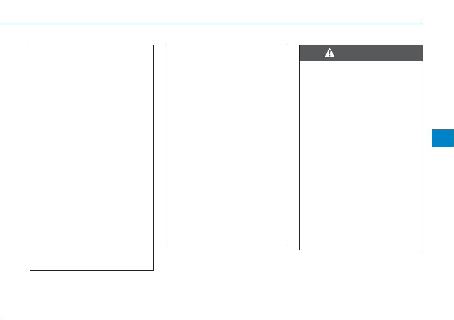This screenshot has height=320, width=454.
Task: Click the bottom border of the middle box
Action: [226, 246]
